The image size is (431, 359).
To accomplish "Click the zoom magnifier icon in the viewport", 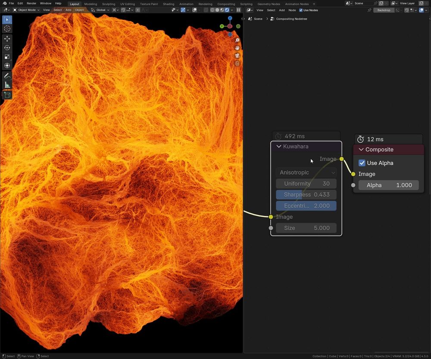I will click(237, 40).
